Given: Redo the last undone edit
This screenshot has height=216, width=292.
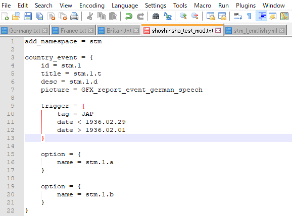Looking at the screenshot, I should [x=140, y=16].
